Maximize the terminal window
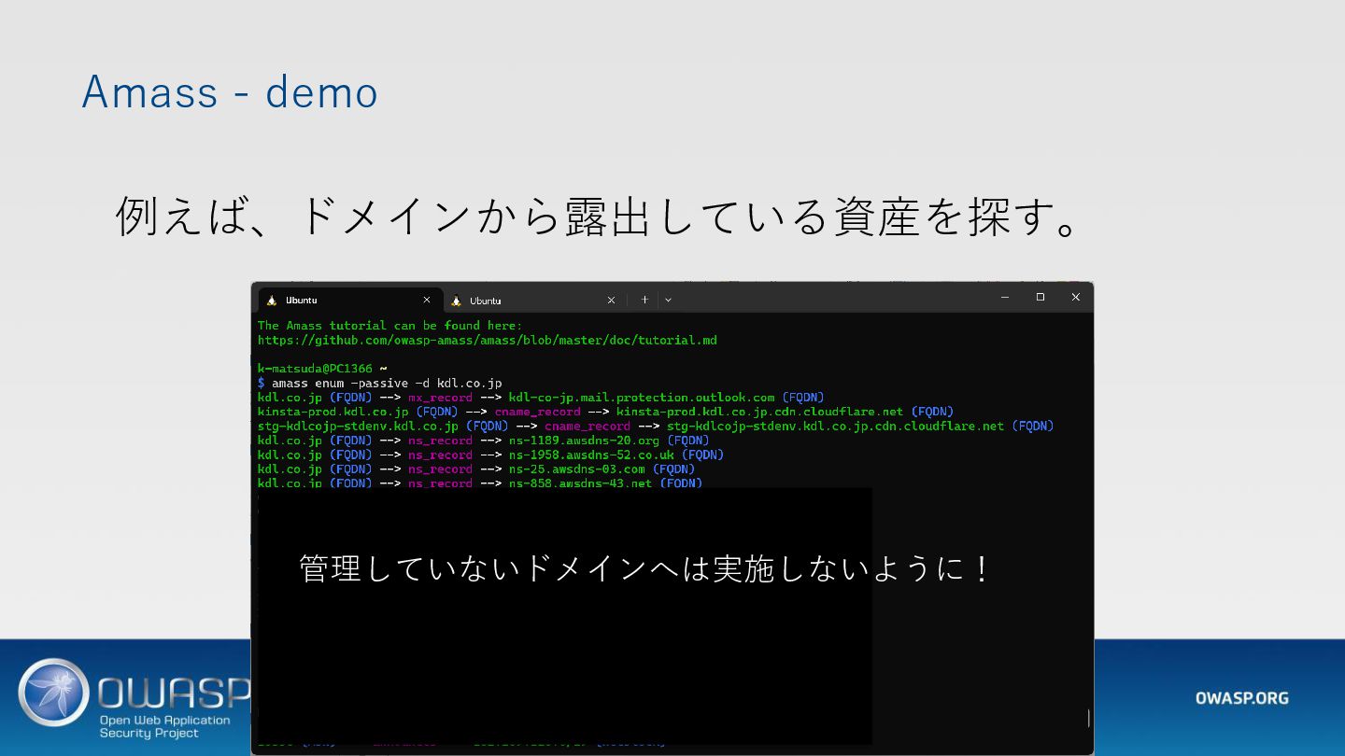The image size is (1345, 756). [x=1041, y=297]
